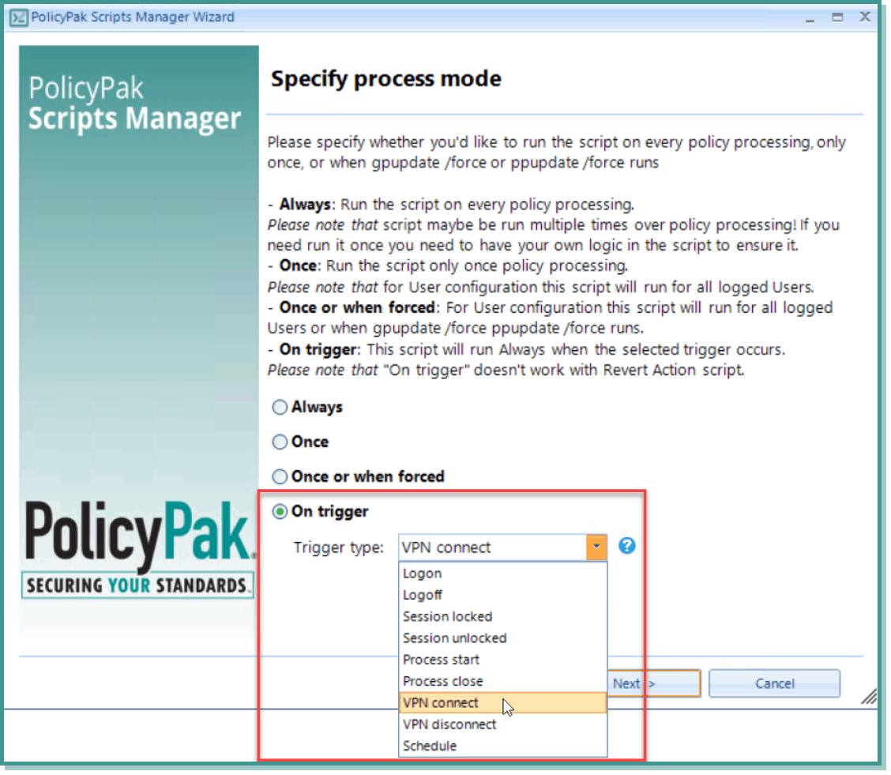Select VPN connect in dropdown list
The height and width of the screenshot is (775, 891).
point(503,703)
